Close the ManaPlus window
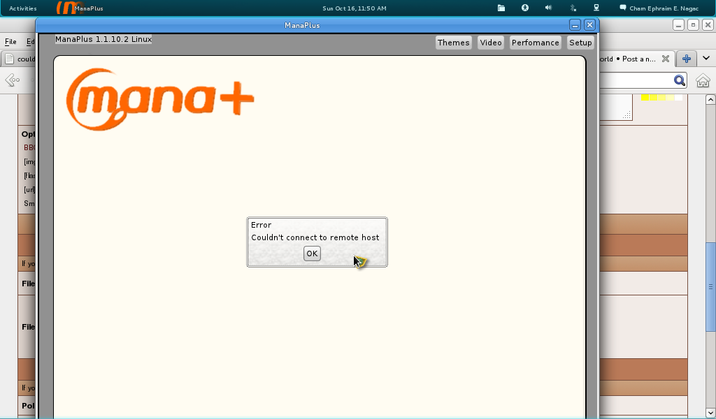This screenshot has width=716, height=419. tap(589, 25)
